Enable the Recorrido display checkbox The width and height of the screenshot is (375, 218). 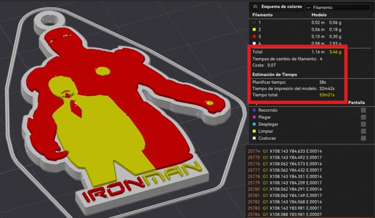(363, 110)
